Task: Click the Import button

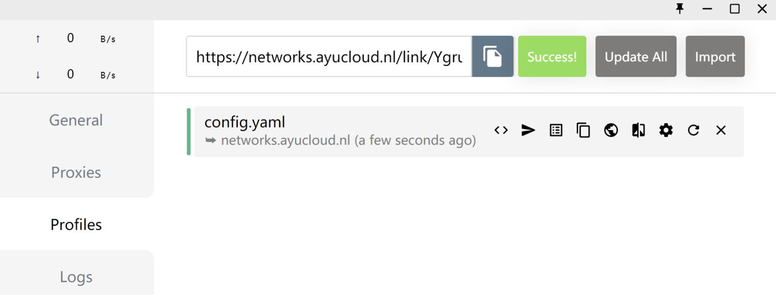Action: click(x=715, y=56)
